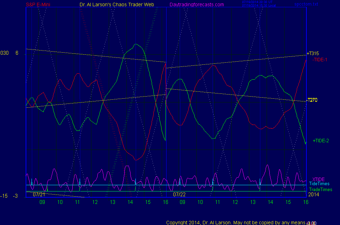Viewport: 340px width, 225px height.
Task: Select the 030 value on left axis
Action: pyautogui.click(x=5, y=53)
